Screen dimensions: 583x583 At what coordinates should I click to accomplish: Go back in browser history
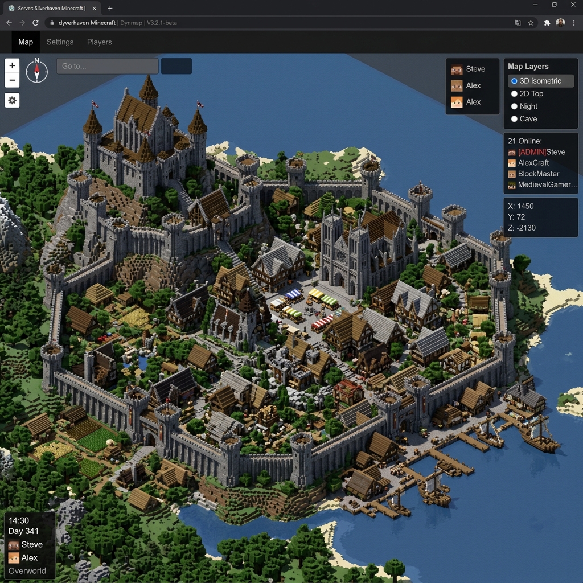click(9, 23)
